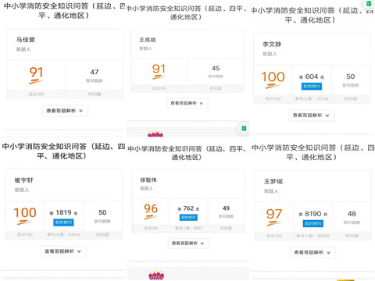Viewport: 375px width, 281px height.
Task: Expand 查看答题解析 under the 91 score with 45 correct
Action: click(187, 103)
